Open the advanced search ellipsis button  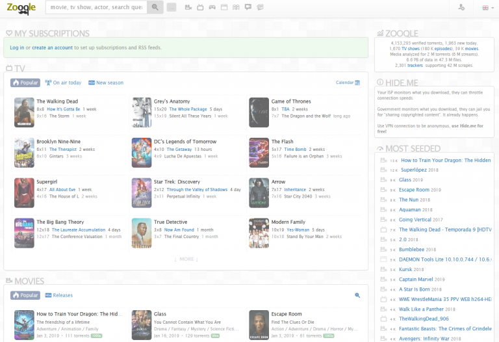click(x=172, y=7)
